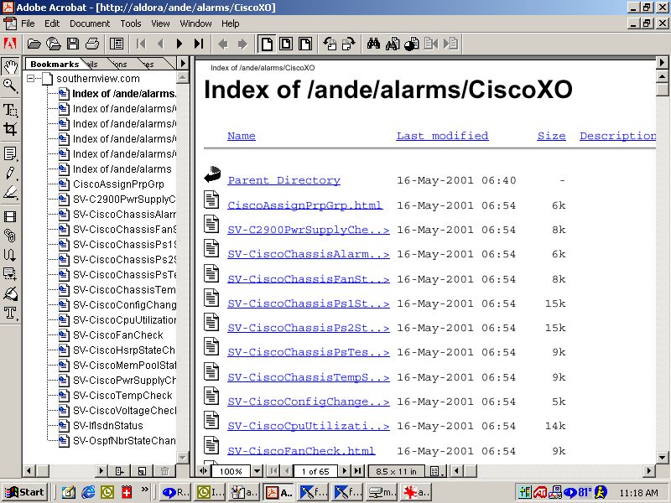Save the document with the floppy disk icon
This screenshot has width=671, height=503.
tap(73, 44)
